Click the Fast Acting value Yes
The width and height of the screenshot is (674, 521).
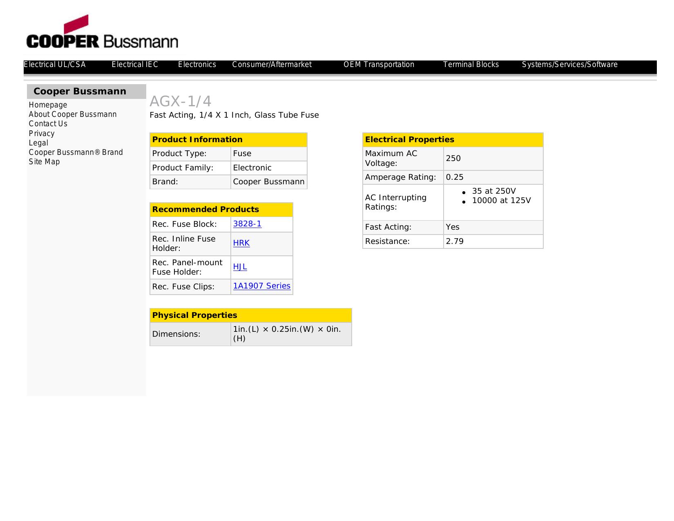click(x=453, y=227)
